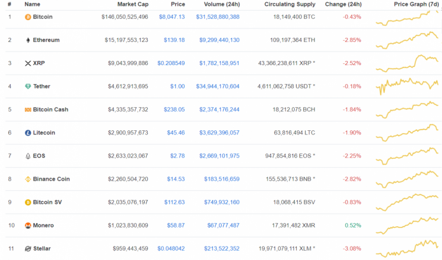442x260 pixels.
Task: Open Litecoin's 7-day price graph
Action: point(408,133)
